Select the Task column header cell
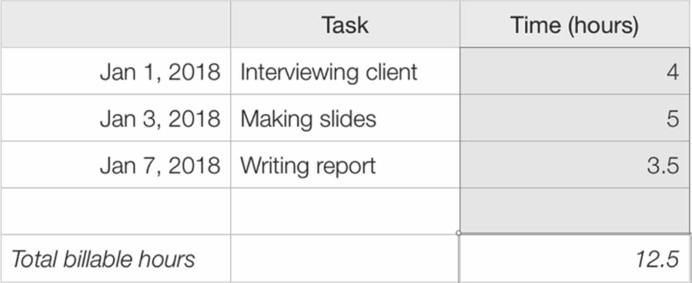 click(345, 25)
